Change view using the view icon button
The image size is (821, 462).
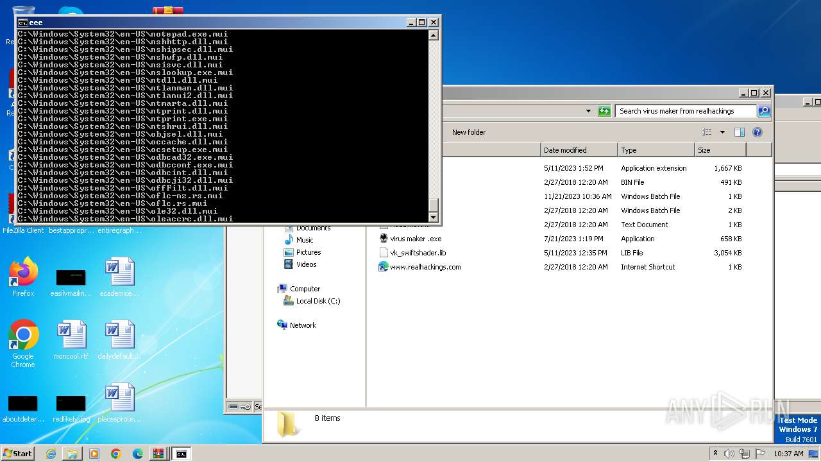tap(706, 132)
